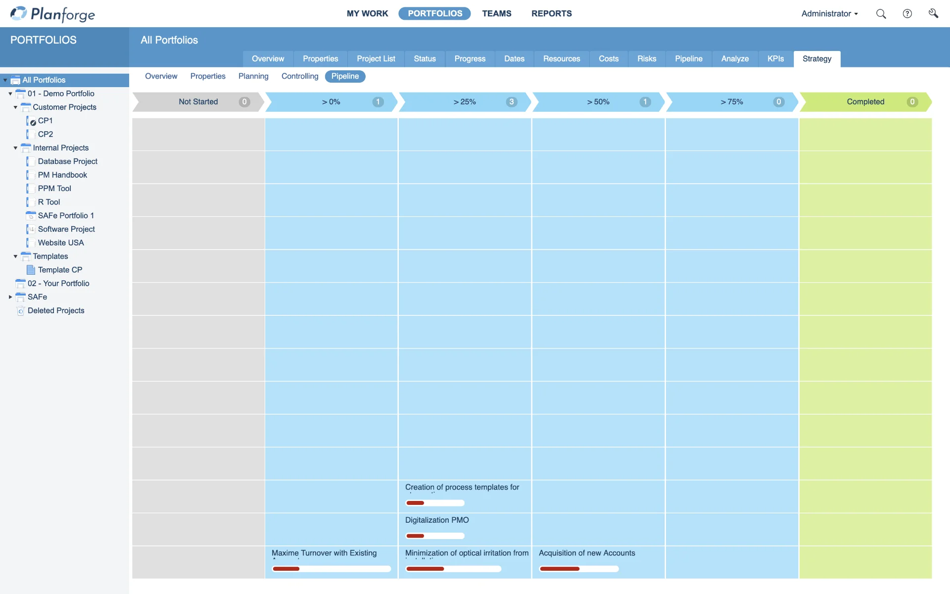Open the Software Project icon in the sidebar
Screen dimensions: 950x594
pos(32,229)
